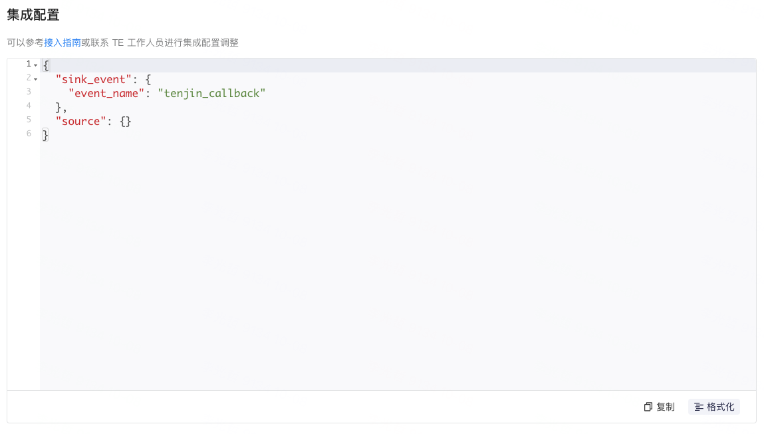Screen dimensions: 764x434
Task: Click the 格式化 button
Action: [714, 407]
